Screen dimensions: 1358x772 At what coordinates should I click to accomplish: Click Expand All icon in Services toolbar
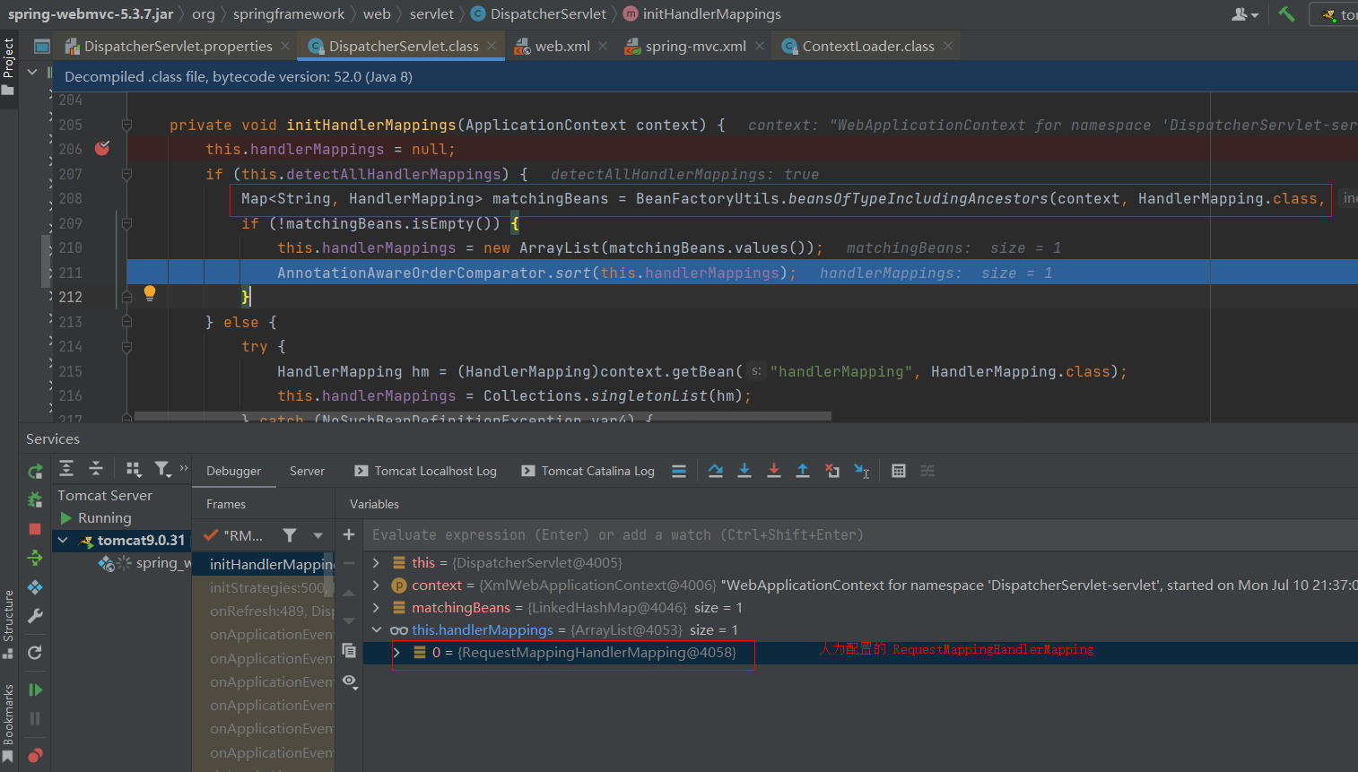click(x=66, y=468)
